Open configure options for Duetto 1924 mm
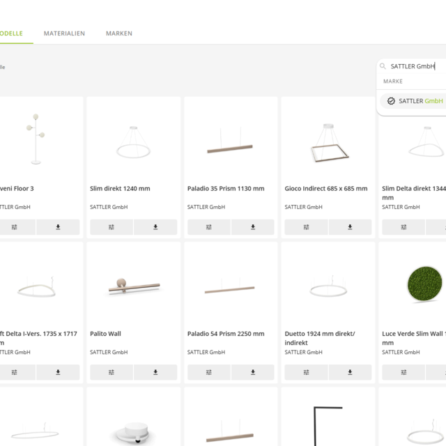 tap(306, 372)
